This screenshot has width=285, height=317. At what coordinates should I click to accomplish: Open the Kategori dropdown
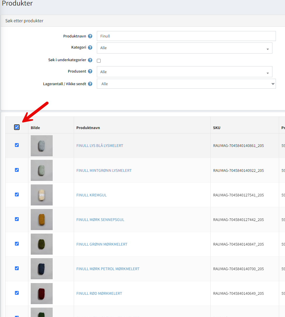(x=184, y=48)
